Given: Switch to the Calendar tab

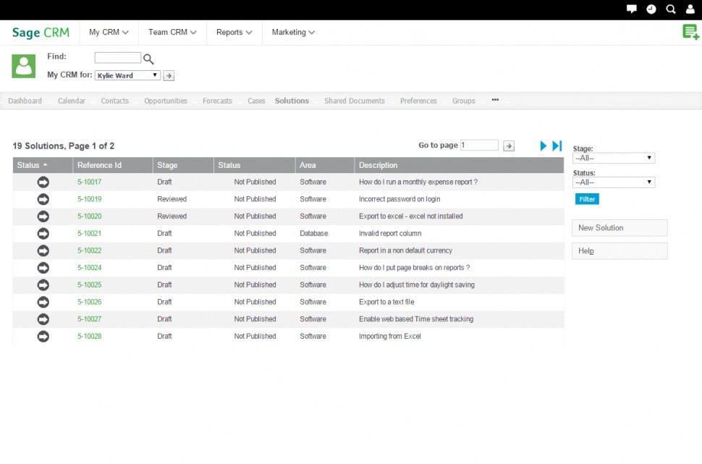Looking at the screenshot, I should (x=72, y=101).
